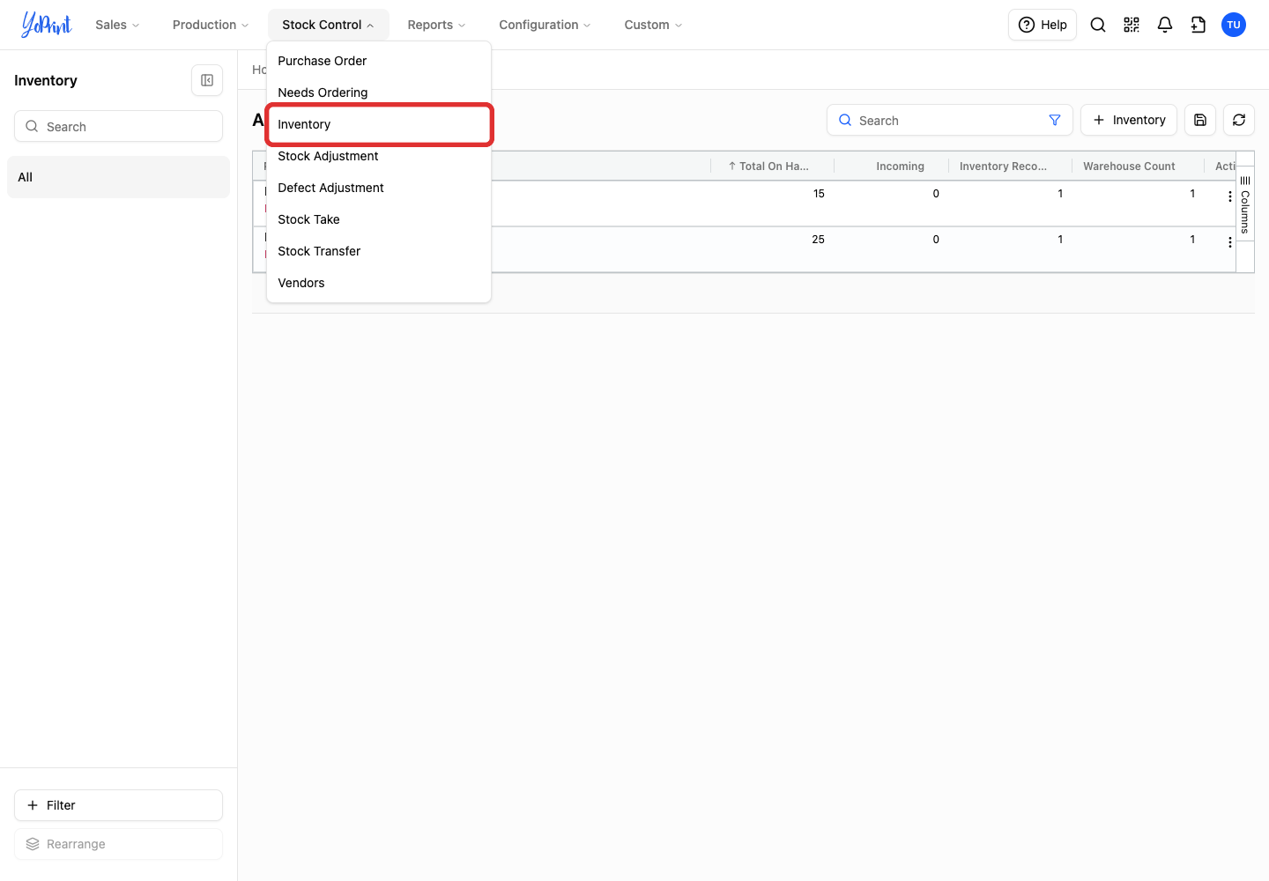The height and width of the screenshot is (881, 1269).
Task: Open the row actions menu for the 25-on-hand row
Action: click(x=1230, y=242)
